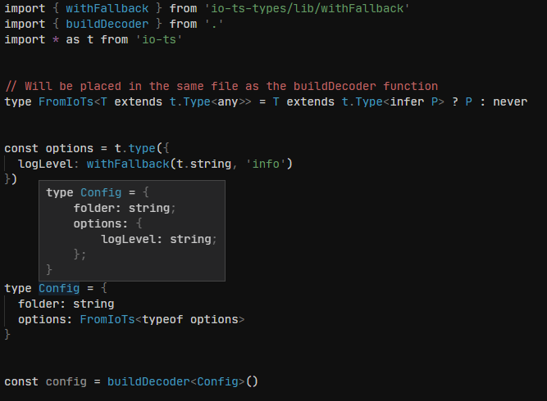Image resolution: width=547 pixels, height=401 pixels.
Task: Click the withFallback function call
Action: 128,164
